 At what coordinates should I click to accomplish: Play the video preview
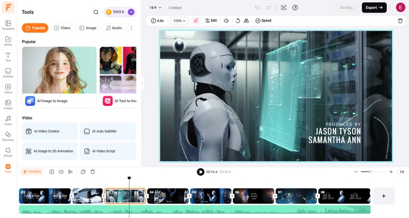(x=200, y=172)
